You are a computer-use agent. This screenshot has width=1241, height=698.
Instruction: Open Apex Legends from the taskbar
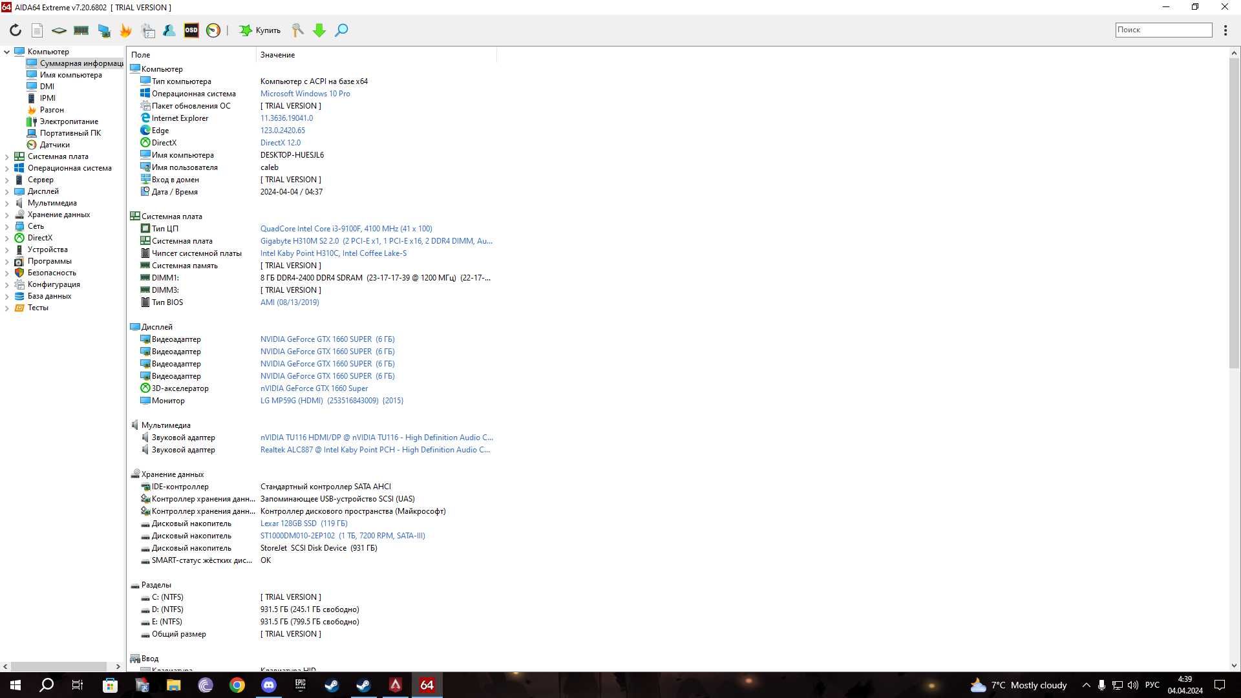pos(396,685)
